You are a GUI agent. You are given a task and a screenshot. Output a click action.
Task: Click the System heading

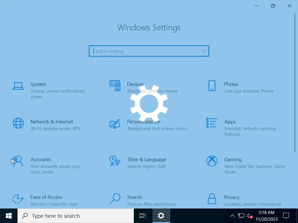(x=38, y=84)
